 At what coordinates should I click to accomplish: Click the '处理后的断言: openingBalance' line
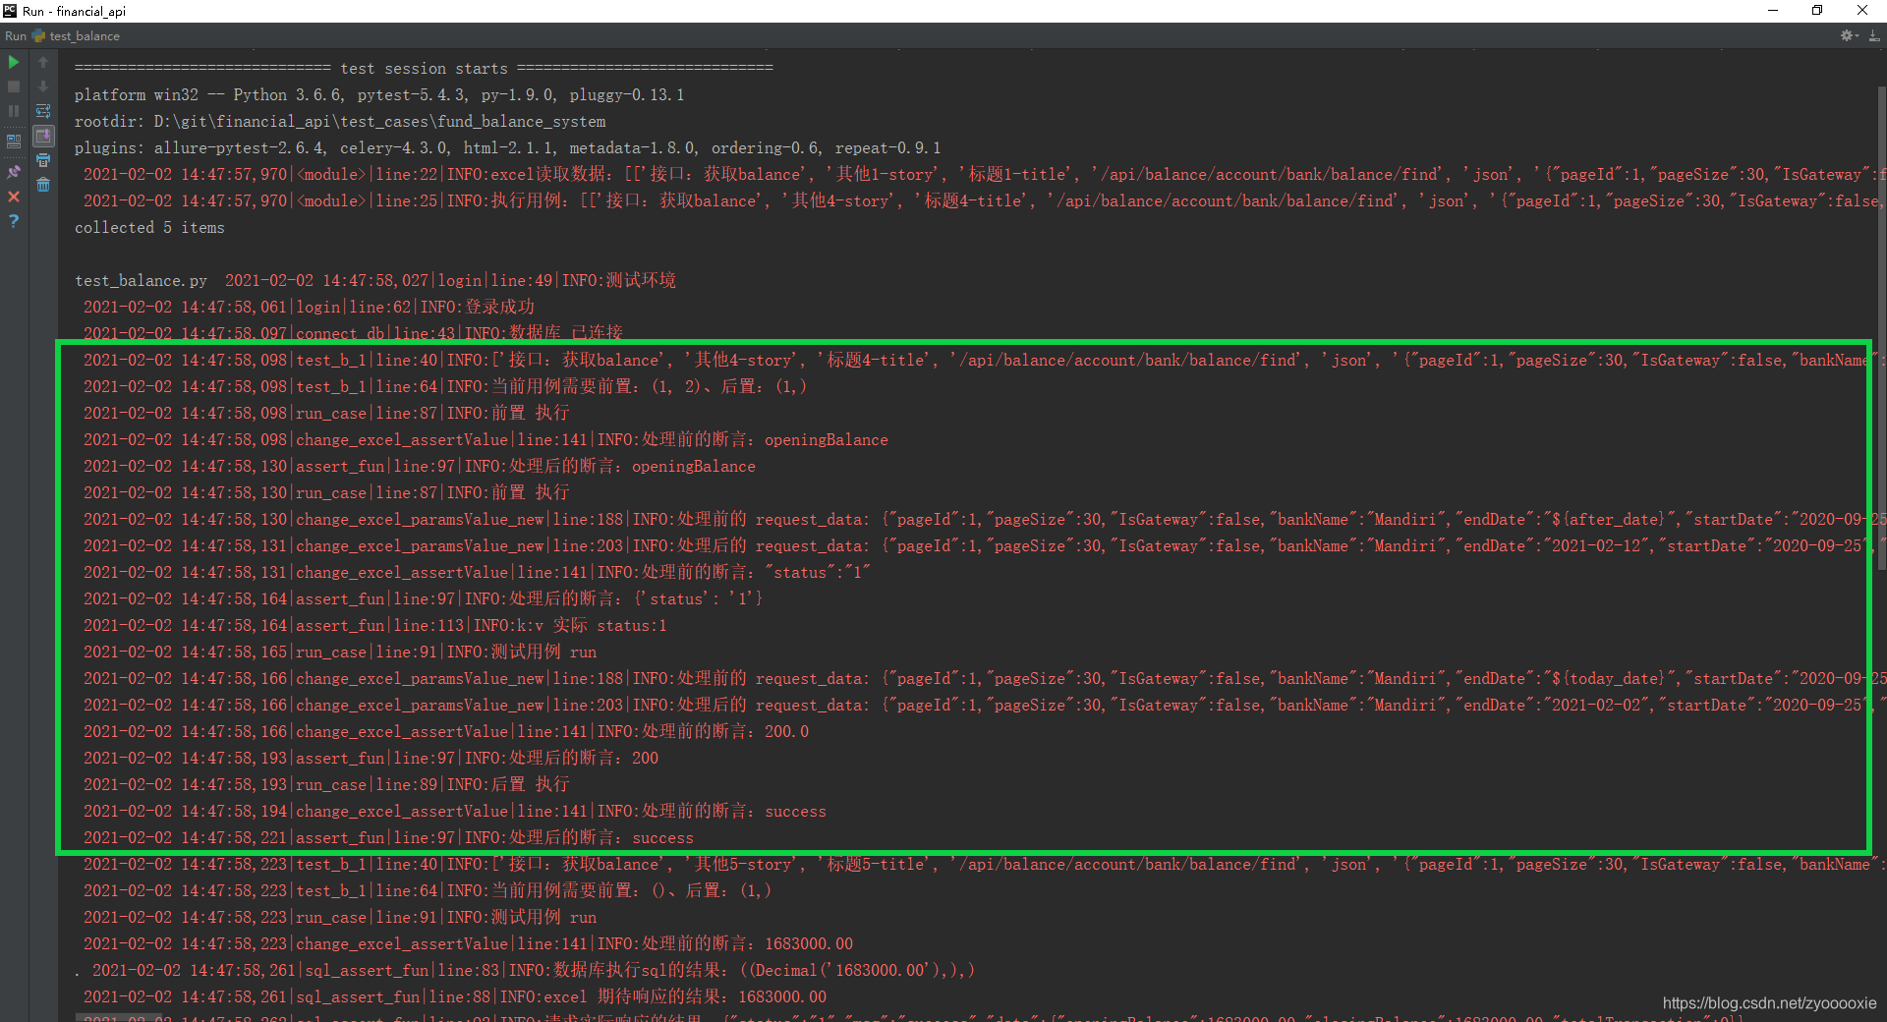click(x=420, y=467)
